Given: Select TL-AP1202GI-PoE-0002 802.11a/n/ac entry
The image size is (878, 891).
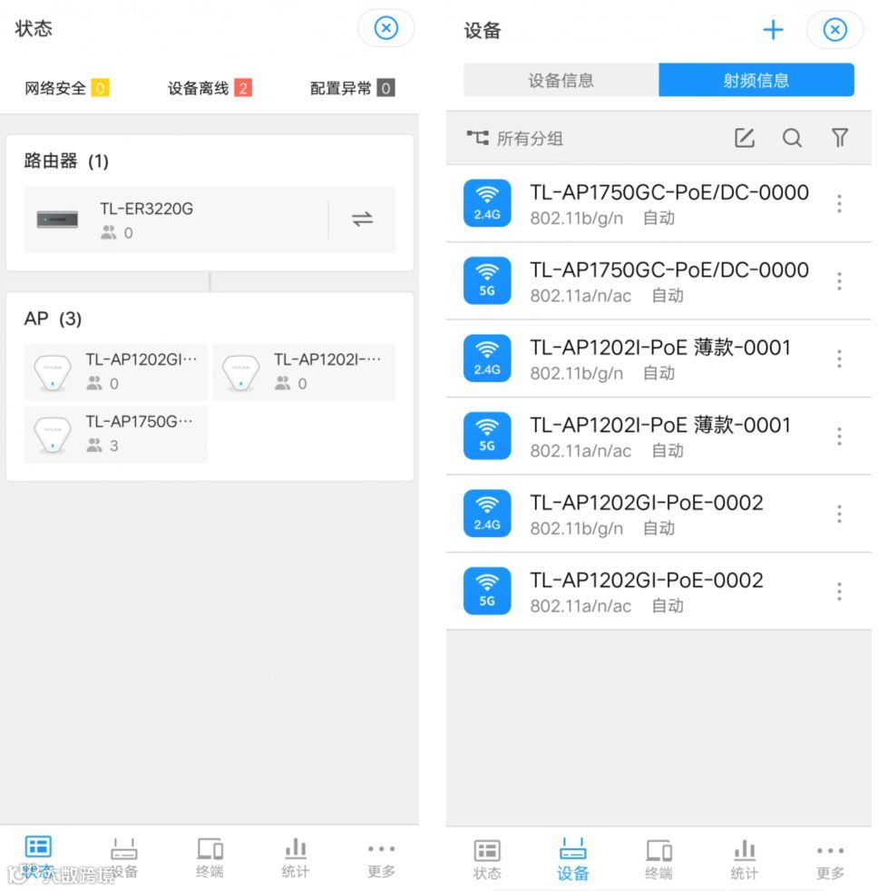Looking at the screenshot, I should point(658,592).
